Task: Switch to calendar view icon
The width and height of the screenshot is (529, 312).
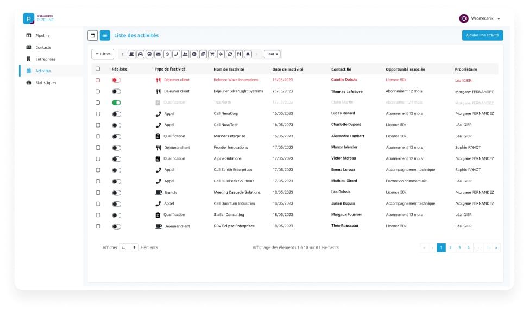Action: click(93, 35)
